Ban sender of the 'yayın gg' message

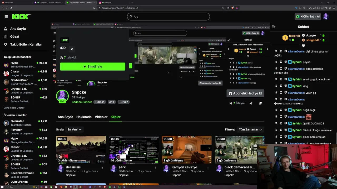[285, 93]
